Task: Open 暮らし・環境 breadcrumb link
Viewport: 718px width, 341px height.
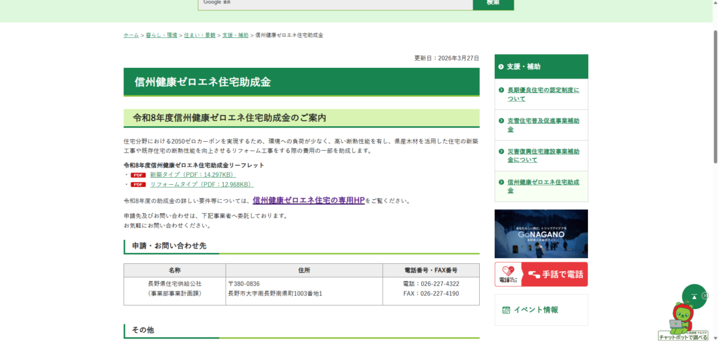Action: click(161, 35)
